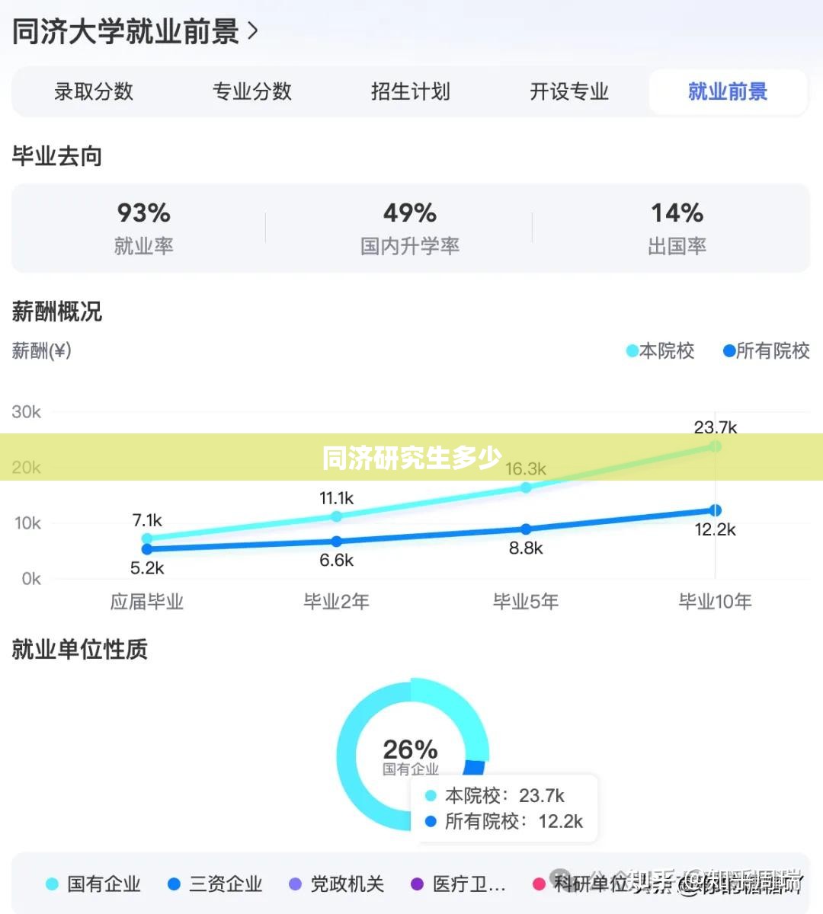The width and height of the screenshot is (823, 914).
Task: Switch to the 专业分数 tab
Action: [252, 92]
